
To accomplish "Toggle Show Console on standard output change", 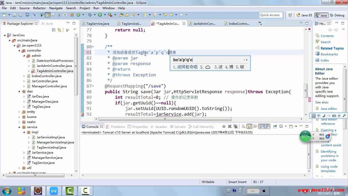I will [x=261, y=126].
